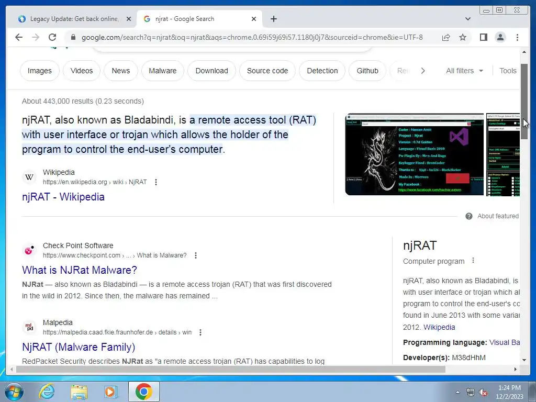View site information via the lock icon
This screenshot has width=536, height=402.
(x=73, y=37)
